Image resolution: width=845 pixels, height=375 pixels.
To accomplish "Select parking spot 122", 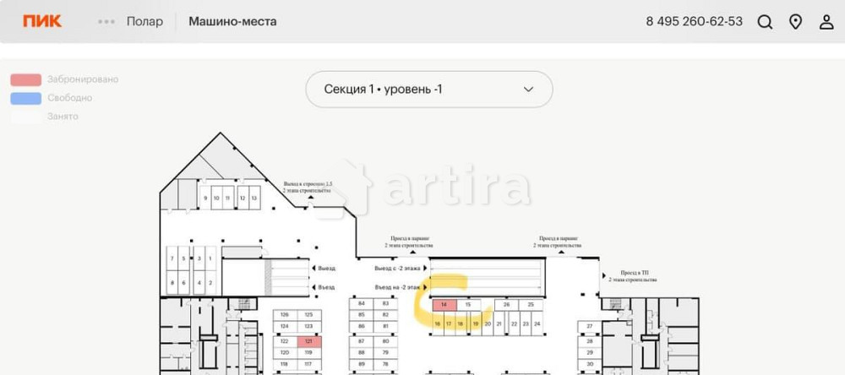I will (285, 341).
